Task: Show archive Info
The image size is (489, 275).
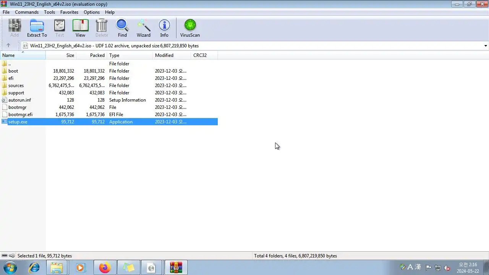Action: click(164, 28)
